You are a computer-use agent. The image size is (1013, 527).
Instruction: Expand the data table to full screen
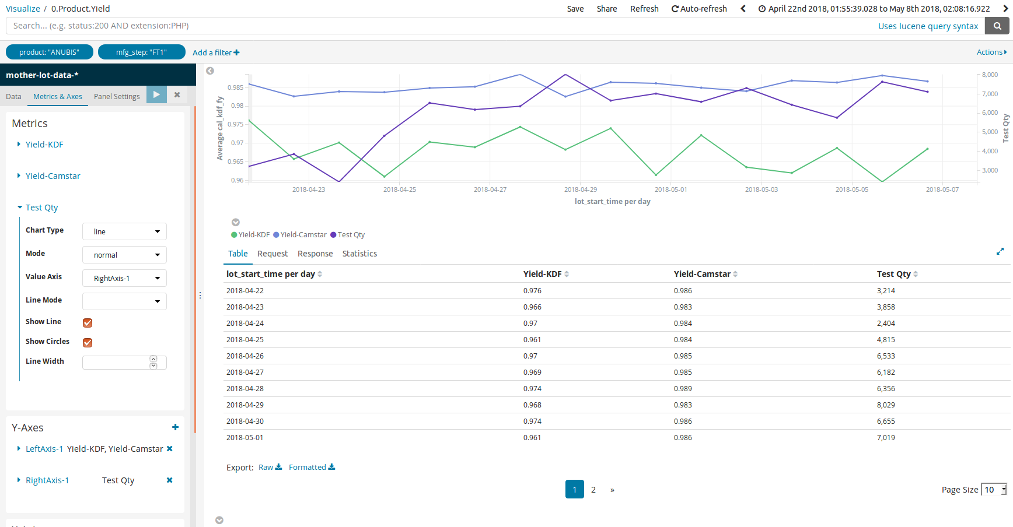pos(1000,251)
